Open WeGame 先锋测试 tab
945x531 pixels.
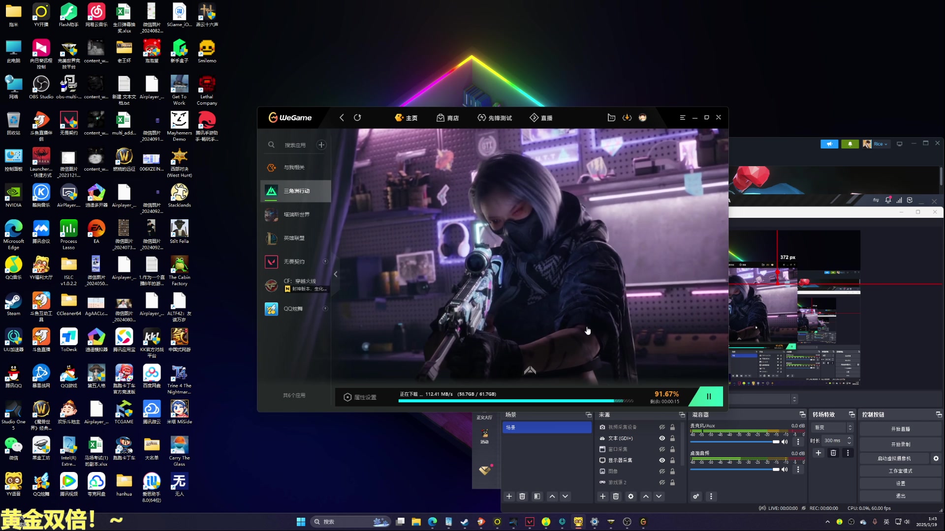(x=495, y=118)
